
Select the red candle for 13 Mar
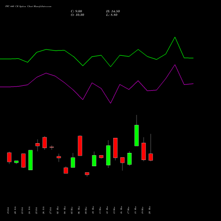[115, 148]
